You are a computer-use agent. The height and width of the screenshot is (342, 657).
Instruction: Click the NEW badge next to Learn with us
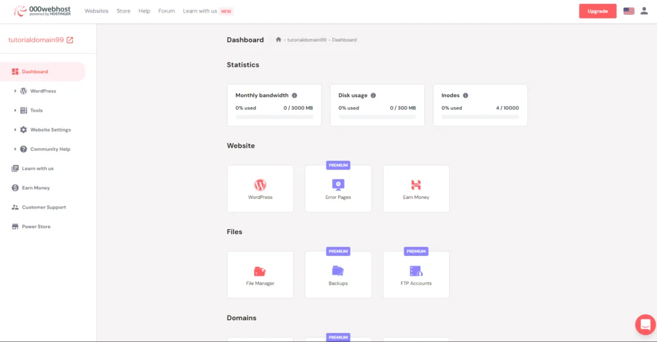pyautogui.click(x=226, y=12)
